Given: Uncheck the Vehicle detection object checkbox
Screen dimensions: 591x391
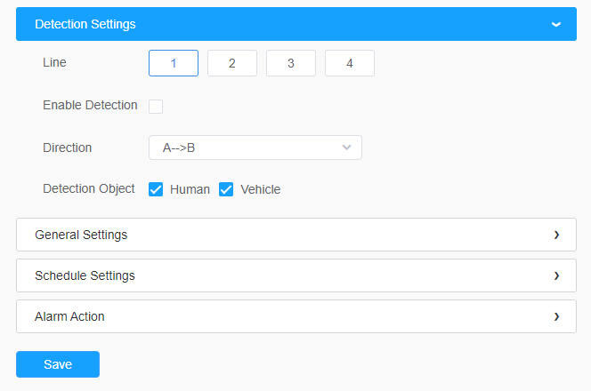Looking at the screenshot, I should click(x=226, y=189).
